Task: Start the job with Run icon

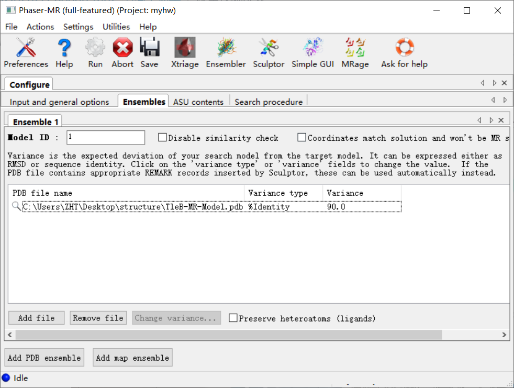Action: coord(95,48)
